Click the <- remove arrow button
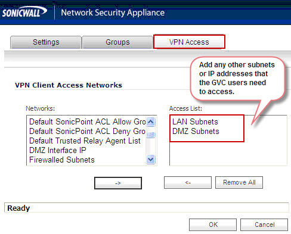The height and width of the screenshot is (234, 291). click(x=188, y=182)
